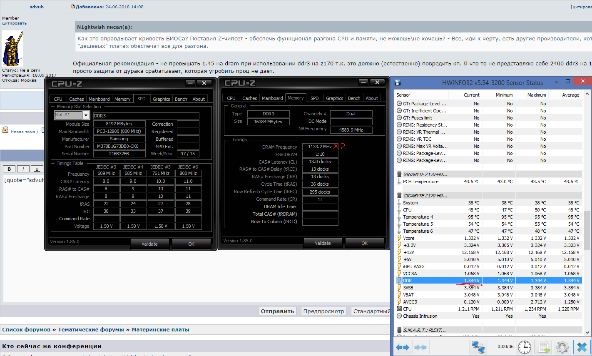
Task: Click the round icon beside Chassis Intrusion
Action: tap(399, 316)
